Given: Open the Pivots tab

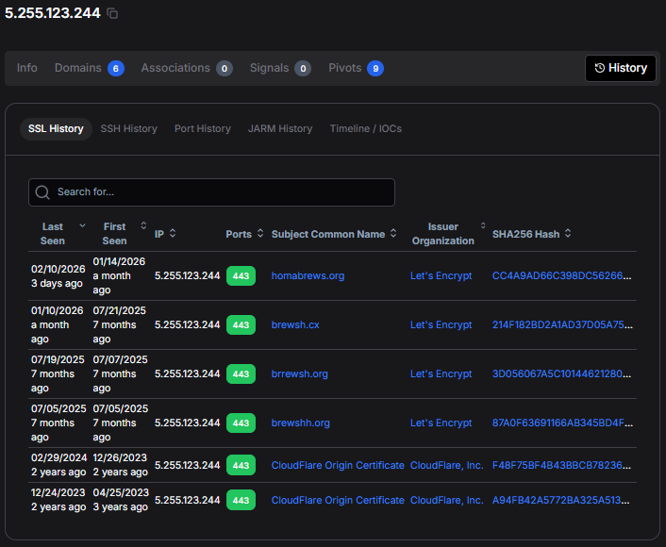Looking at the screenshot, I should click(x=344, y=68).
